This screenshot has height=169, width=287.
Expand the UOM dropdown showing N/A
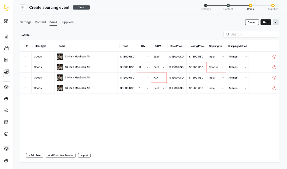click(x=159, y=78)
